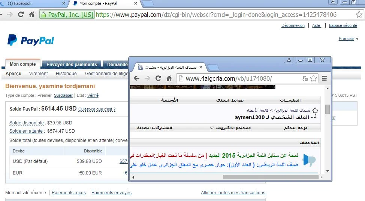Screen dimensions: 365x201
Task: Select Aperçu submenu item
Action: click(x=13, y=74)
